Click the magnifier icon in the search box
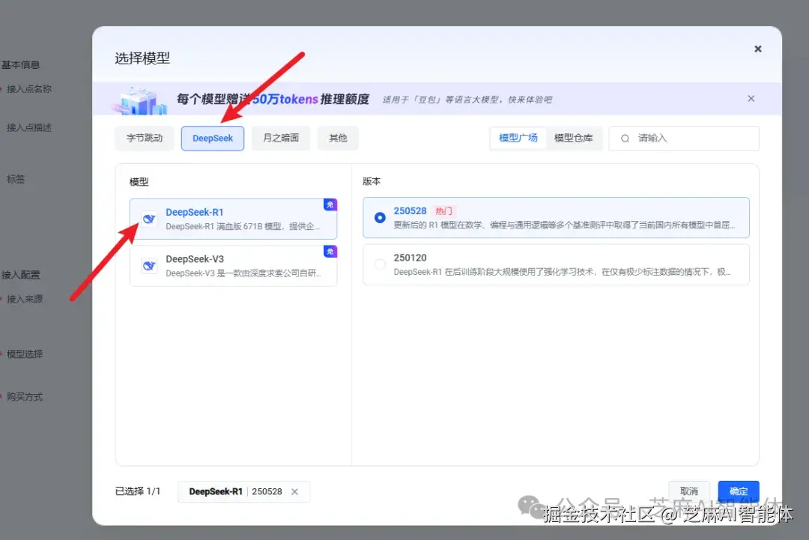Screen dimensions: 809x540 click(625, 138)
